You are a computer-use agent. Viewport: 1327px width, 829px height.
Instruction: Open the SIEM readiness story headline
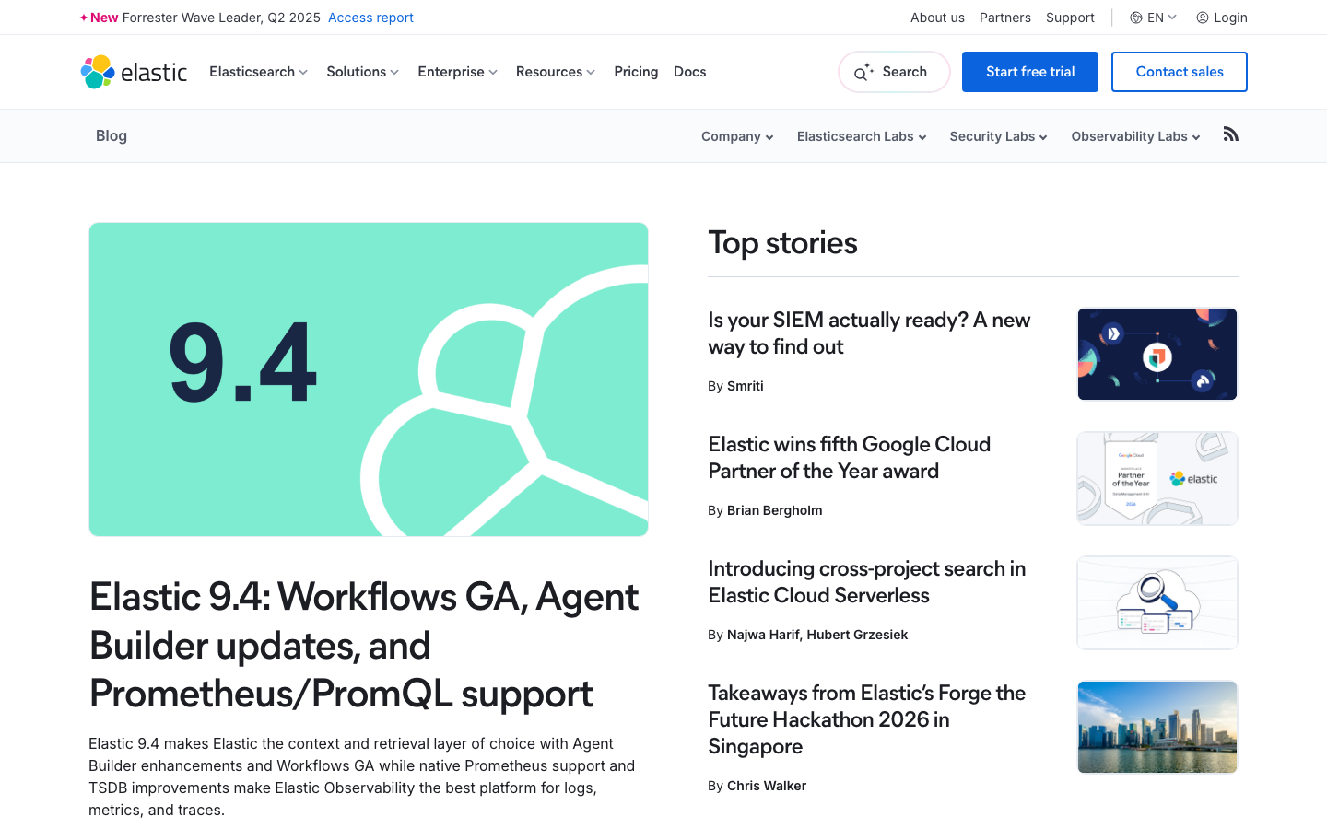pyautogui.click(x=869, y=333)
